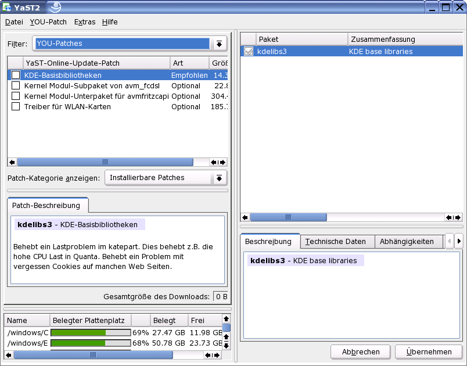Click the KDE base libraries summary cell

point(380,52)
